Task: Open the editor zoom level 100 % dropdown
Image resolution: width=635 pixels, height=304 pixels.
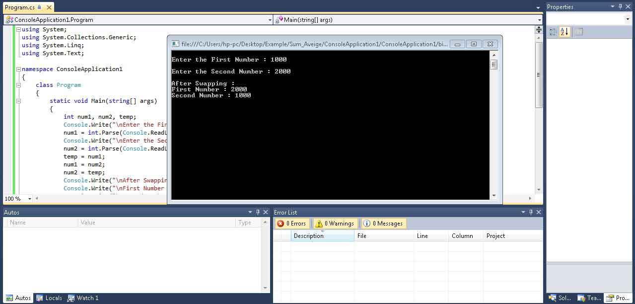Action: click(30, 199)
